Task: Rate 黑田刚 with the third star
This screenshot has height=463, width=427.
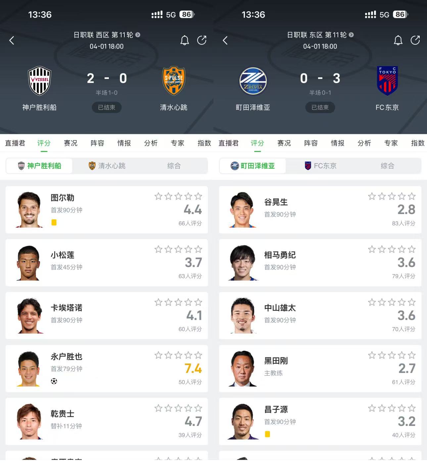Action: [x=392, y=355]
